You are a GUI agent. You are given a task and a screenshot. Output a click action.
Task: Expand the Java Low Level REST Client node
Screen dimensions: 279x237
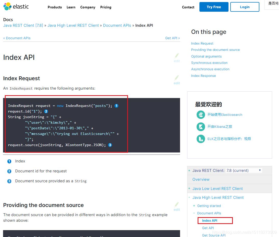tap(189, 188)
